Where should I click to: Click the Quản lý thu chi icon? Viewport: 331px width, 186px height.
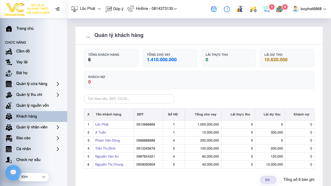pyautogui.click(x=9, y=95)
